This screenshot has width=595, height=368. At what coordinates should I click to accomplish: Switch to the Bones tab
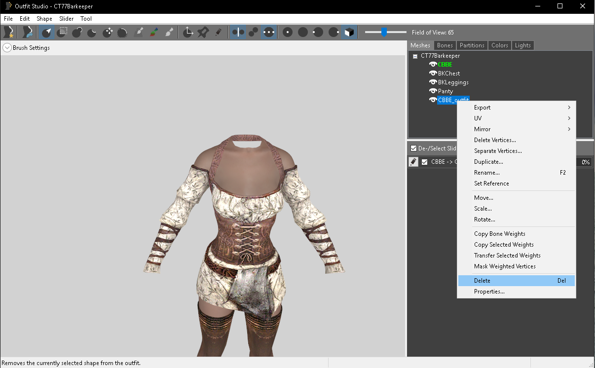pyautogui.click(x=445, y=45)
